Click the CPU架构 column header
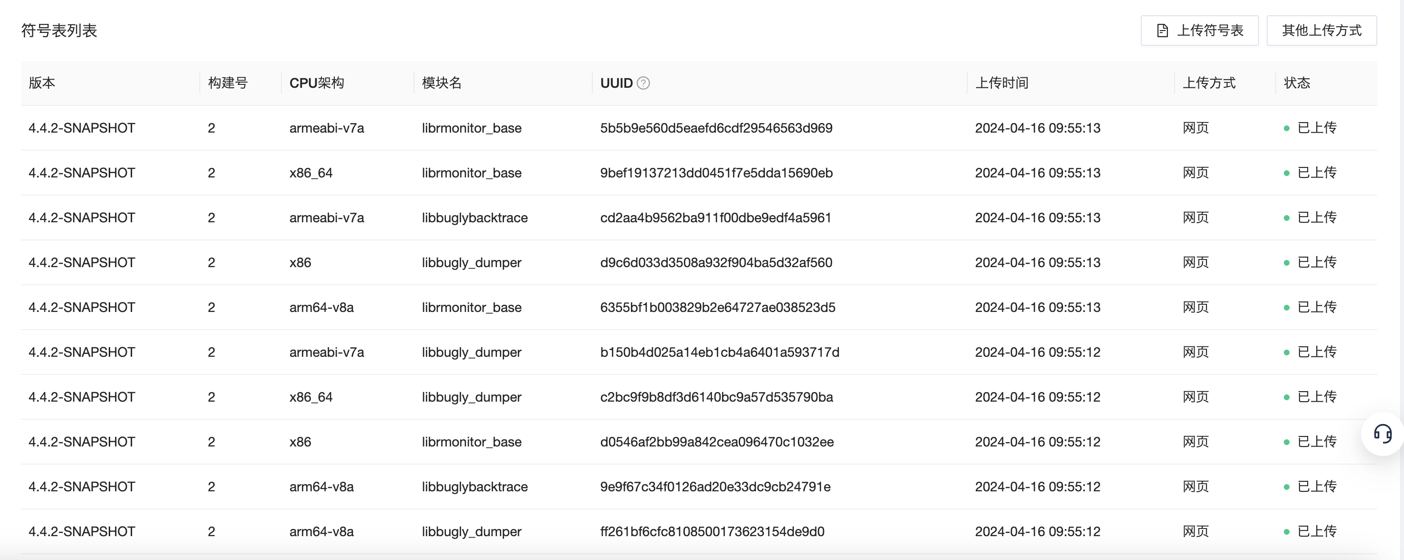This screenshot has width=1404, height=560. (317, 83)
